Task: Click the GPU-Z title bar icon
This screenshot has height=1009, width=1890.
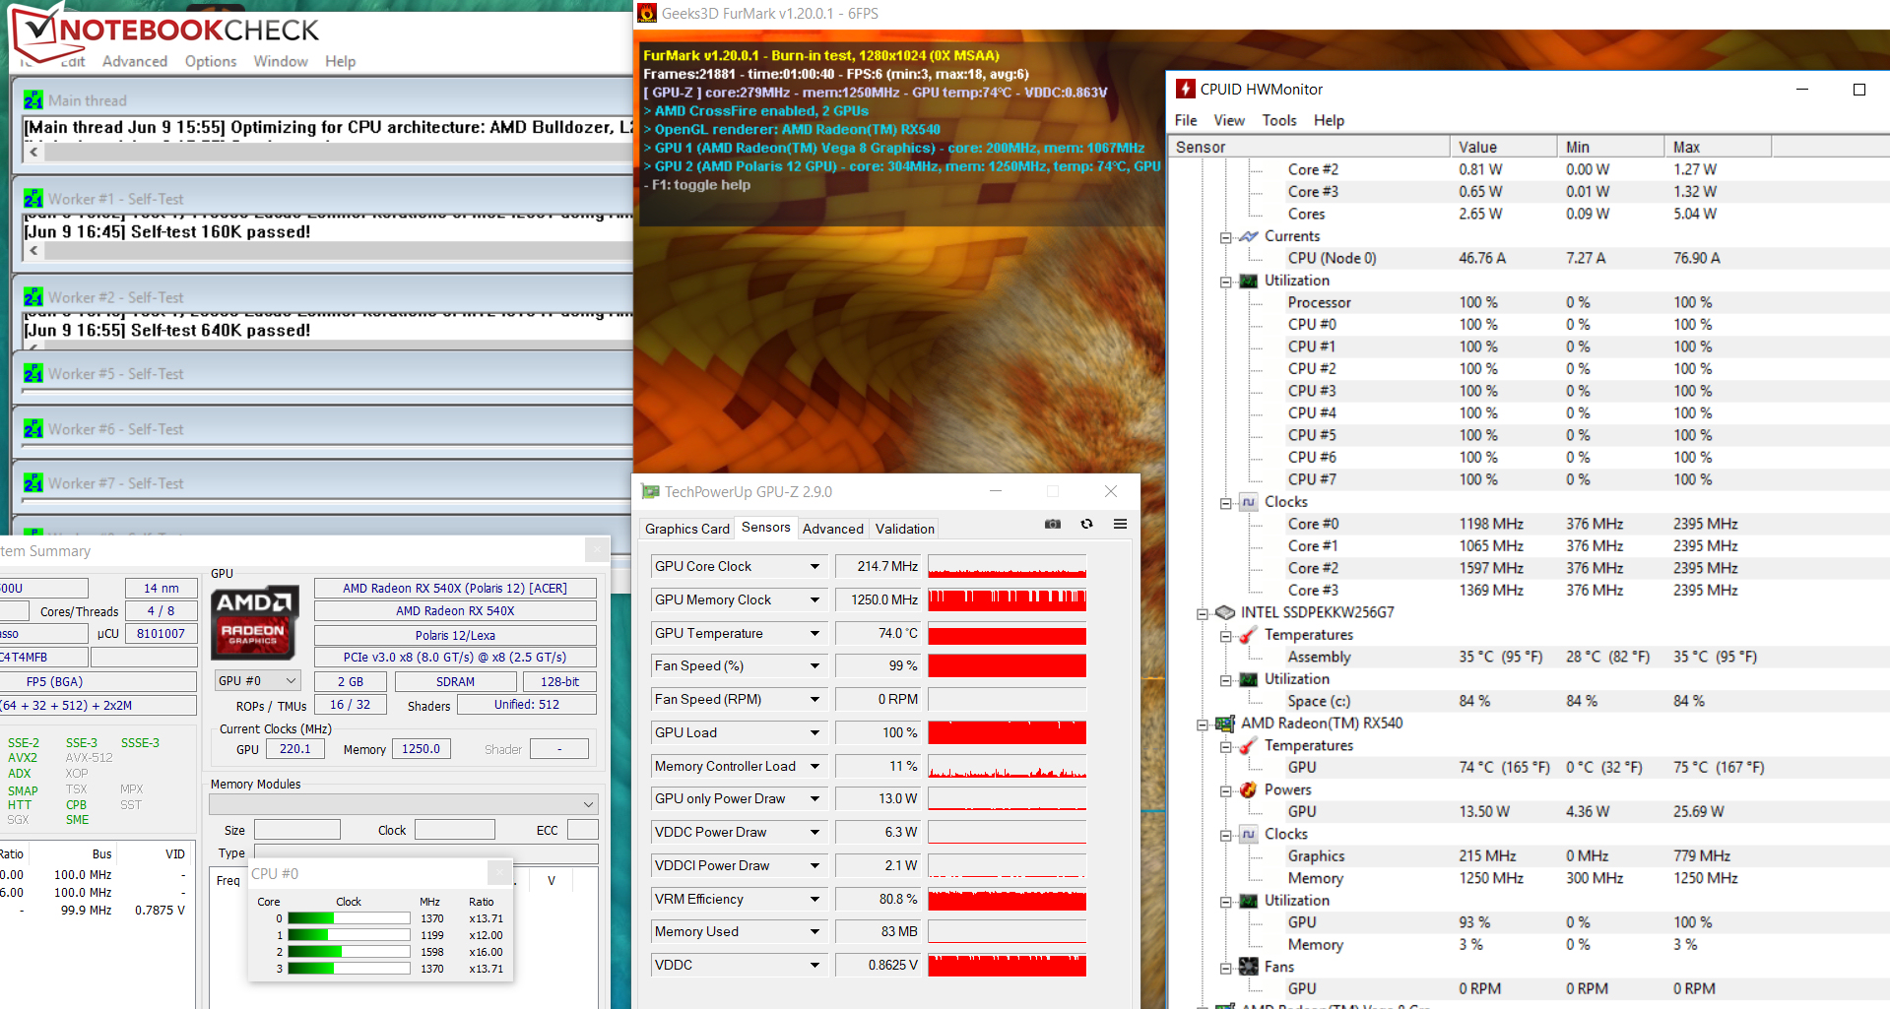Action: [x=650, y=491]
